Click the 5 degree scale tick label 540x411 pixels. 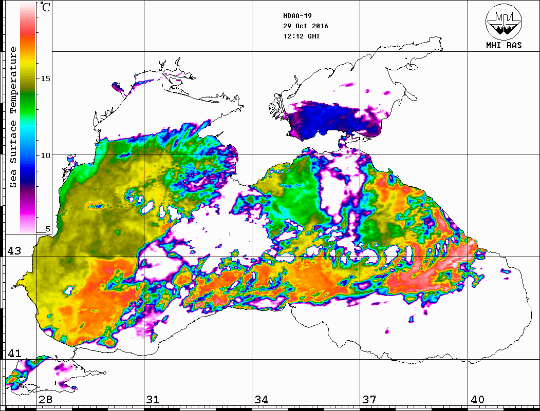click(x=48, y=229)
